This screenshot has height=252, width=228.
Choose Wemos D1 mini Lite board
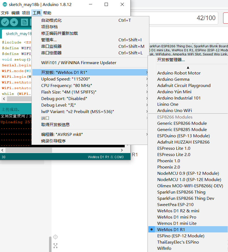tap(188, 223)
